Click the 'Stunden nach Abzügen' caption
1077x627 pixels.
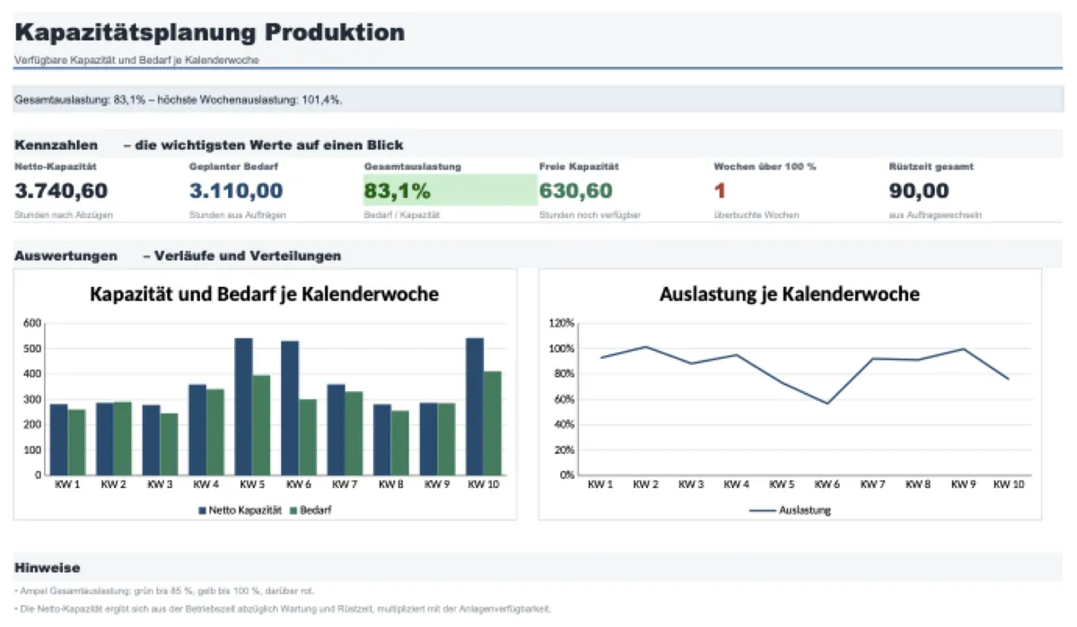(64, 215)
